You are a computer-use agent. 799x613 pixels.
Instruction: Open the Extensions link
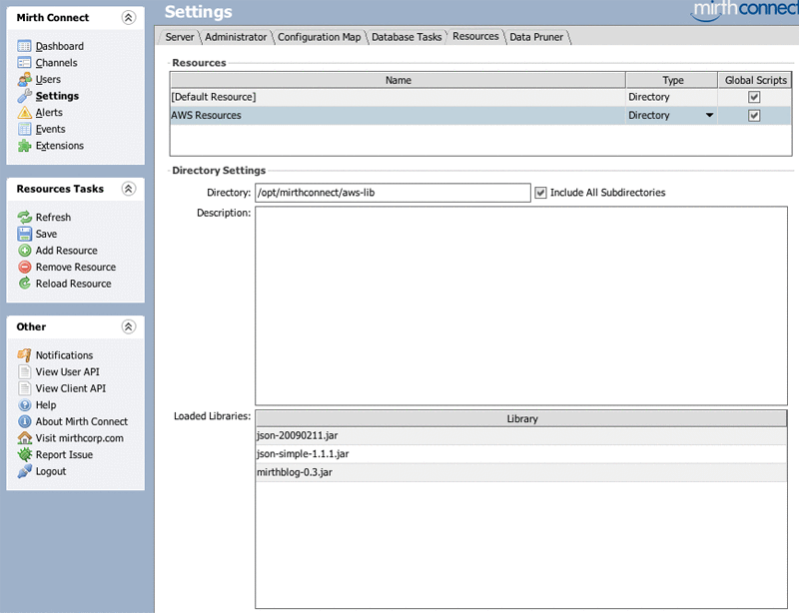point(60,146)
